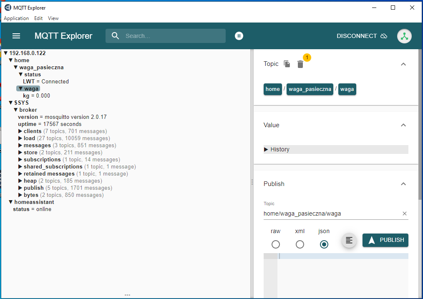Collapse the homeassistant node
Viewport: 423px width, 299px height.
tap(10, 202)
